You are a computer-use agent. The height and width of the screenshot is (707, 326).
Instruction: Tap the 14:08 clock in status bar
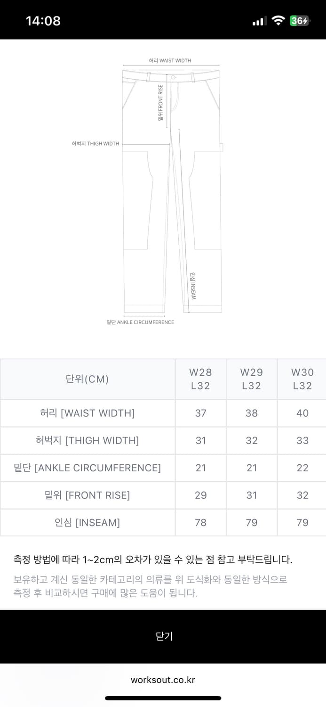[43, 21]
